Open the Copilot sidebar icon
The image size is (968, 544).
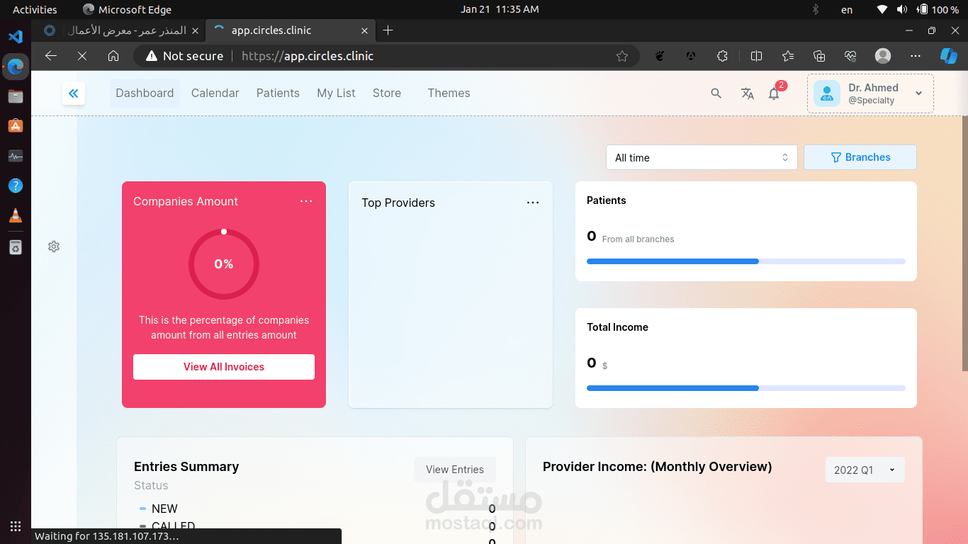949,56
